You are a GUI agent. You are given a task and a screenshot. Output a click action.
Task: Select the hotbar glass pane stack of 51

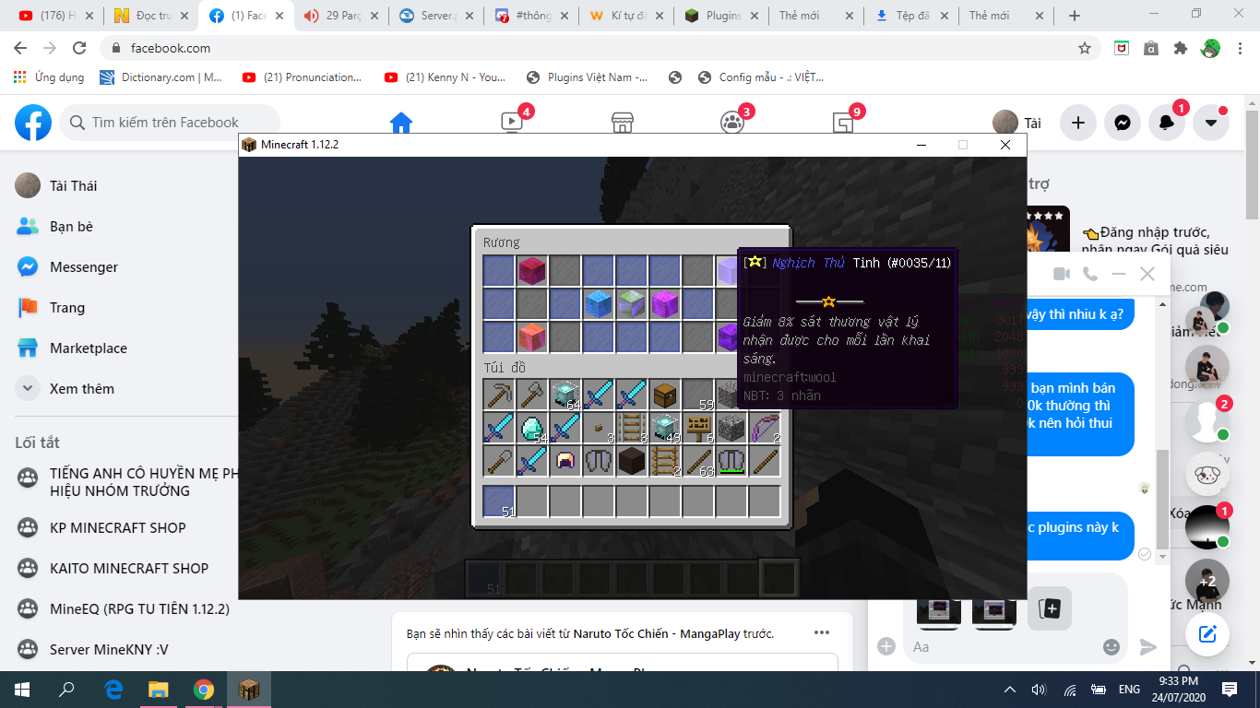(499, 501)
